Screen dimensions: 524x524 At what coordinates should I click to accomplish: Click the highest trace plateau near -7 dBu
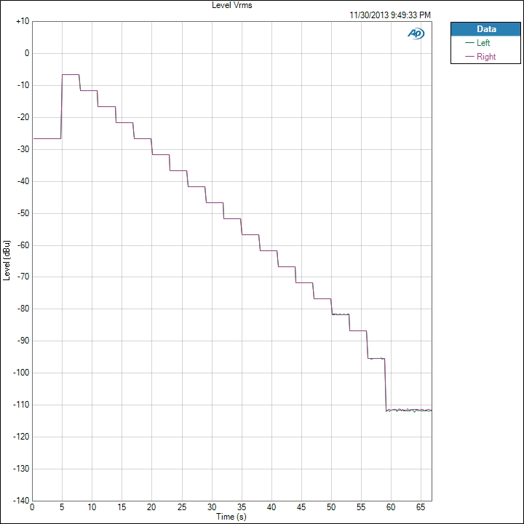[71, 74]
